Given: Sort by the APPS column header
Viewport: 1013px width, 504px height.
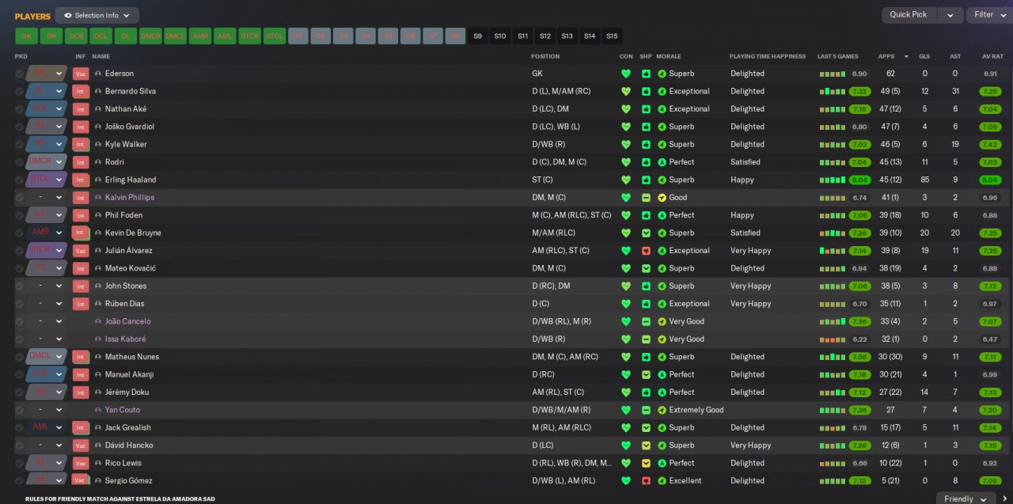Looking at the screenshot, I should pos(886,57).
